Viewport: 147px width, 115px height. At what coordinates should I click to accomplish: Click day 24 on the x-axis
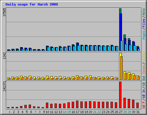(108, 112)
